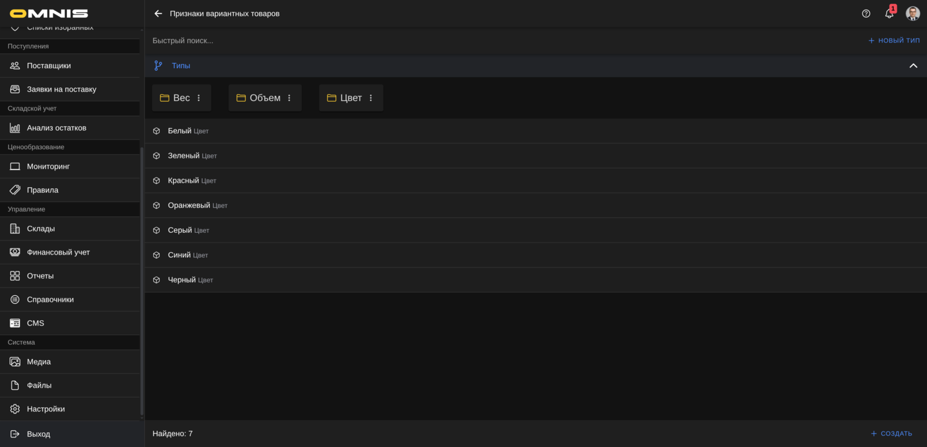This screenshot has width=927, height=447.
Task: Focus the Быстрый поиск search field
Action: [x=451, y=41]
